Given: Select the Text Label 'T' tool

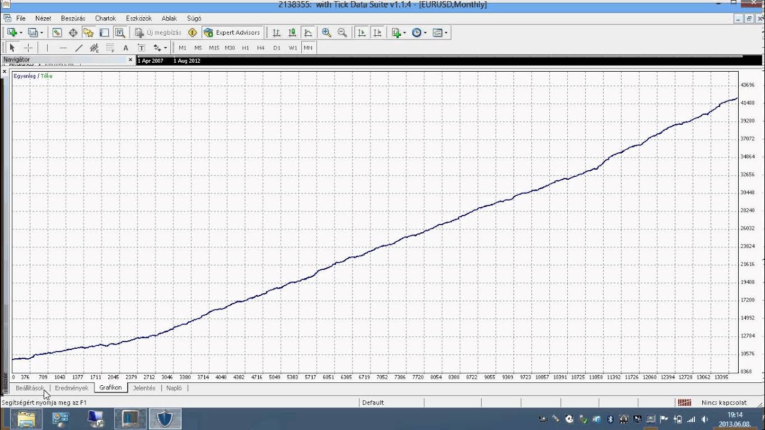Looking at the screenshot, I should 141,48.
